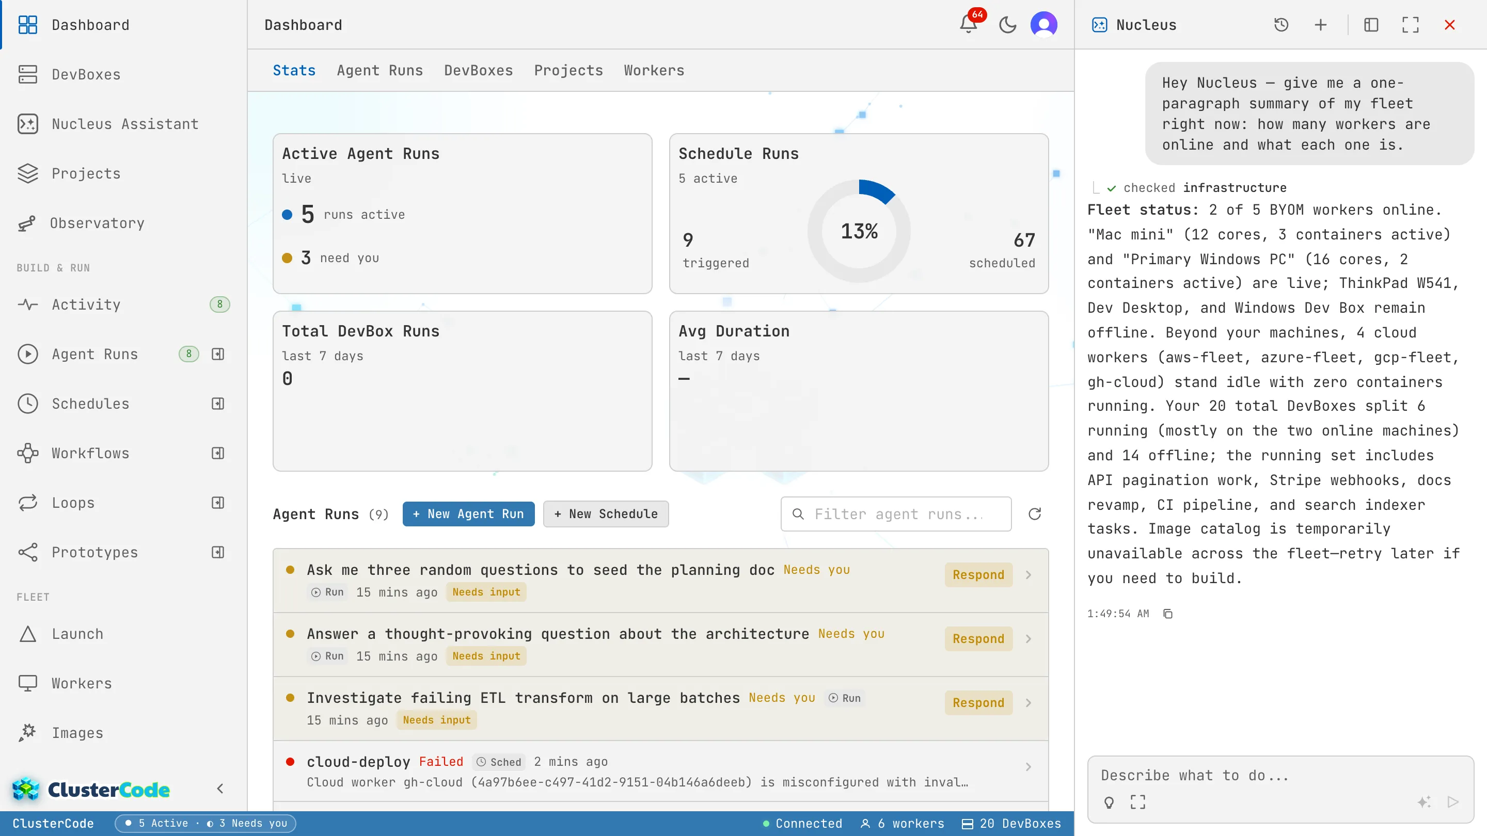1487x836 pixels.
Task: Click 20 DevBoxes in status bar
Action: (1011, 823)
